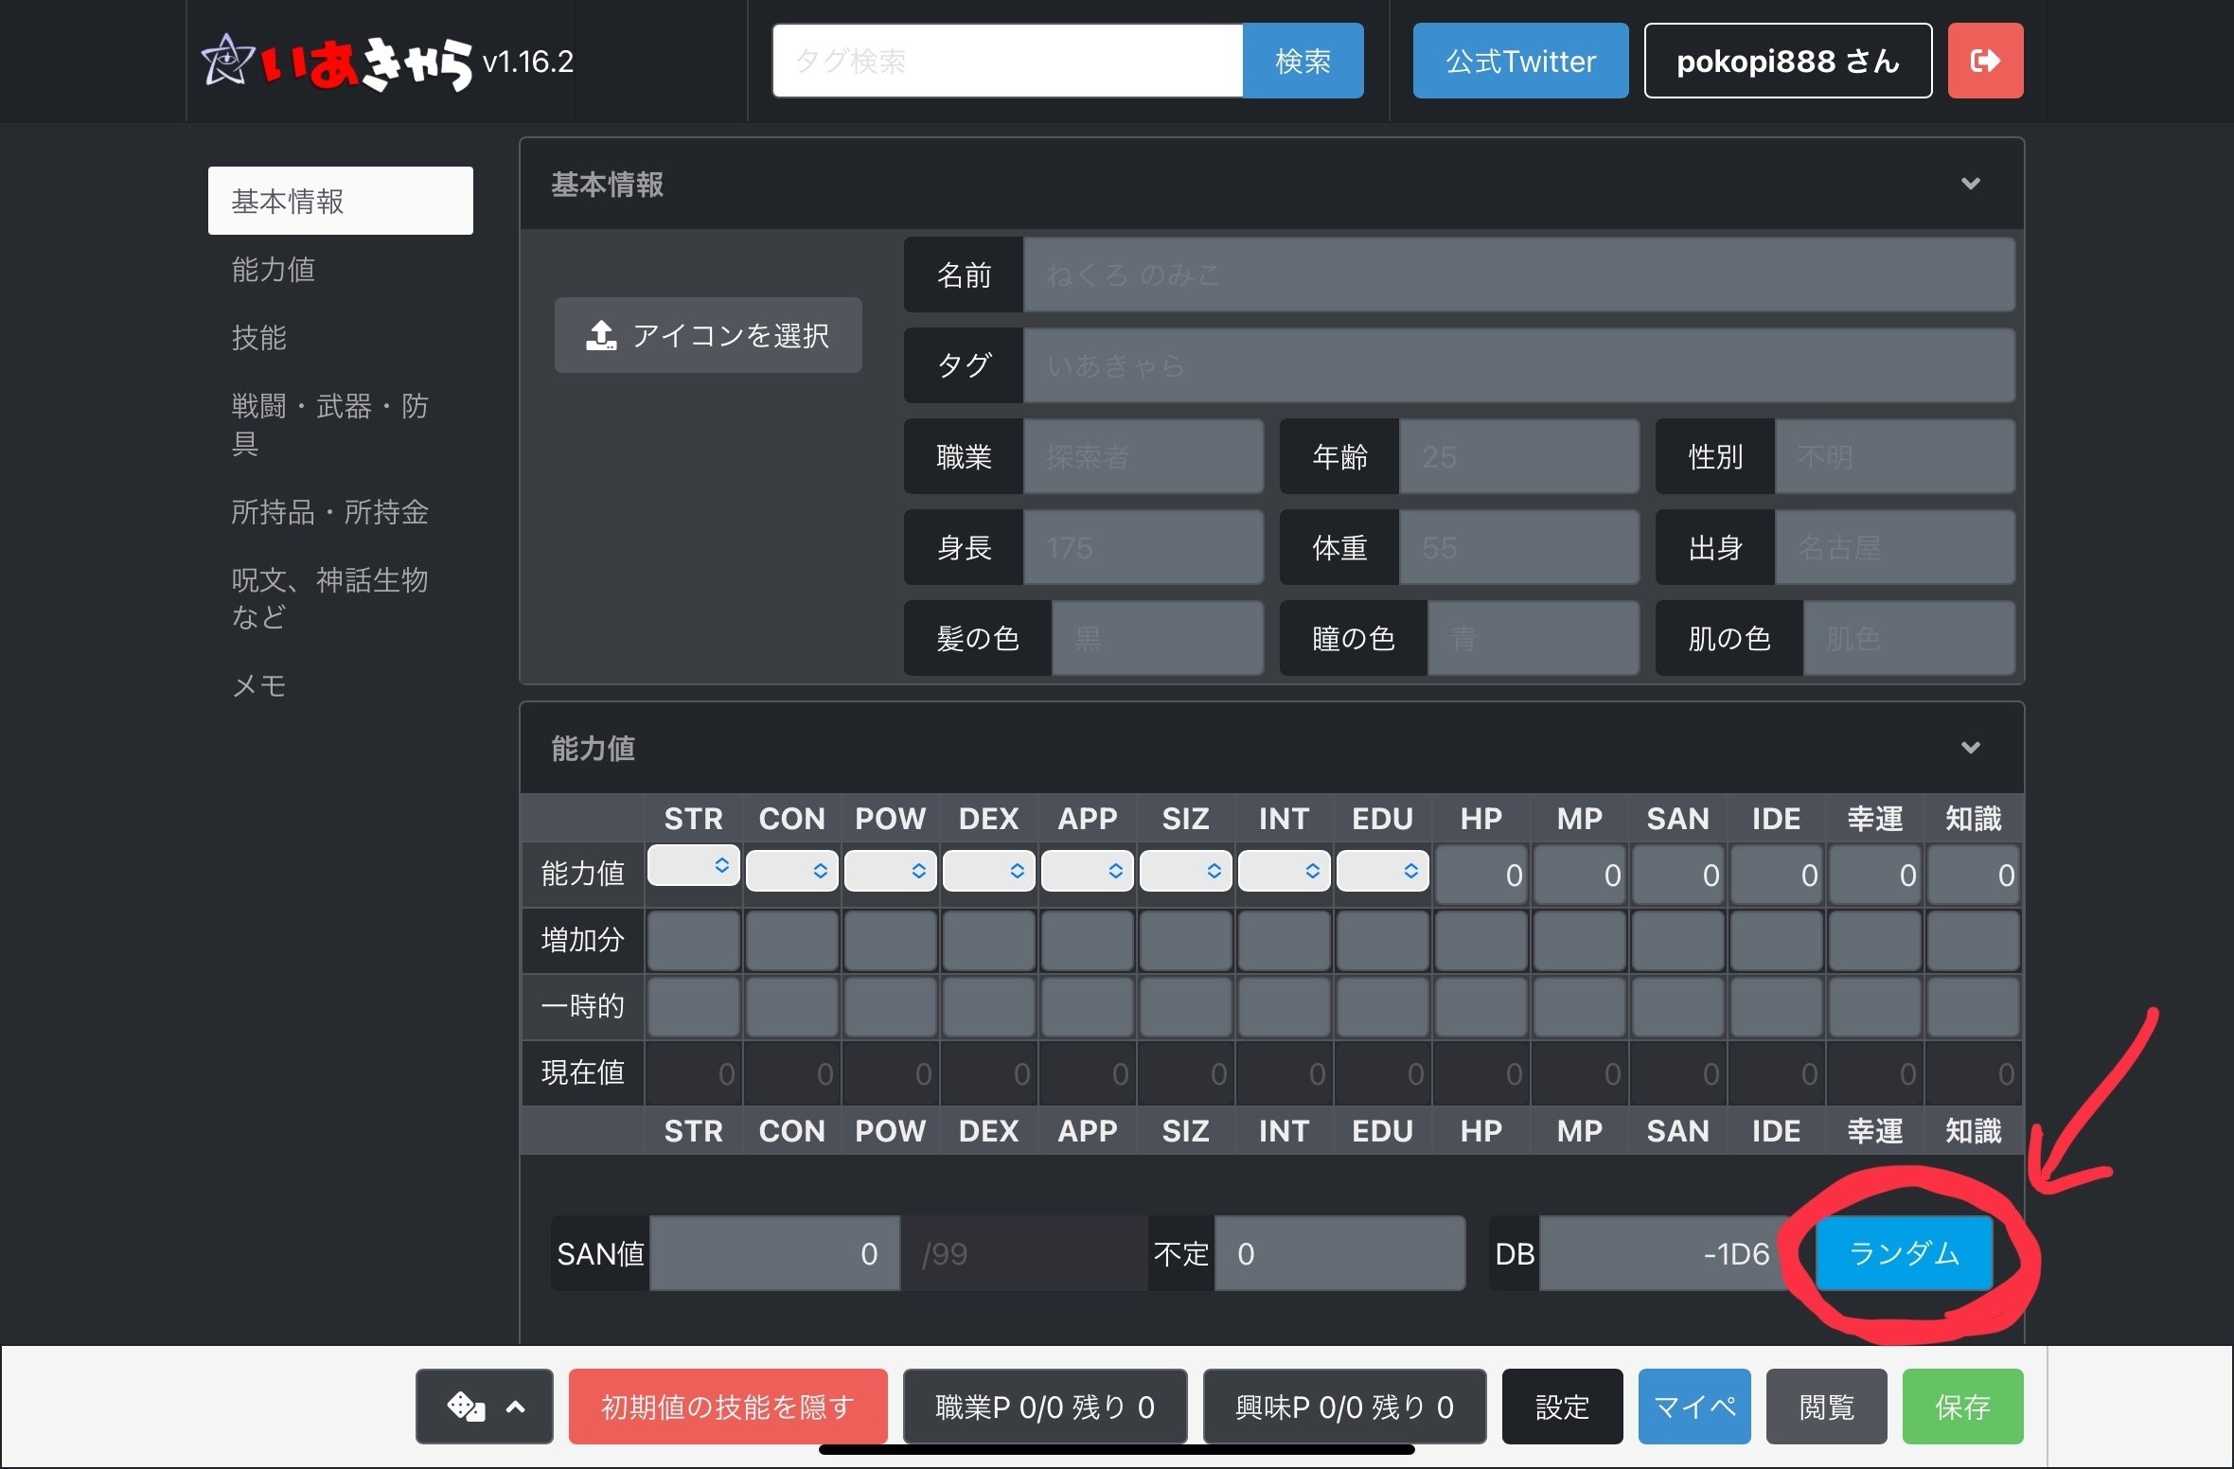Select 技能 in the sidebar
This screenshot has width=2234, height=1469.
click(341, 338)
